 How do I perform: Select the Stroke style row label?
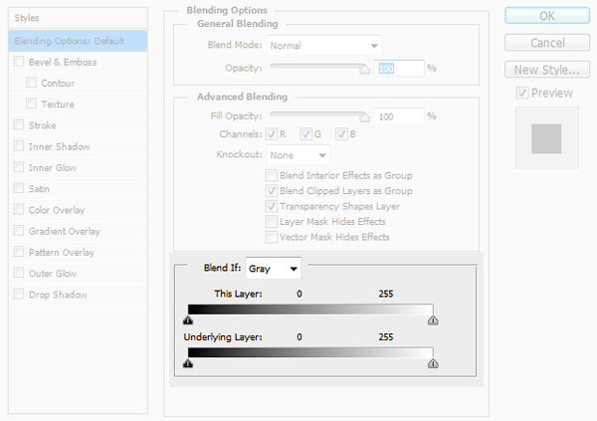tap(42, 125)
